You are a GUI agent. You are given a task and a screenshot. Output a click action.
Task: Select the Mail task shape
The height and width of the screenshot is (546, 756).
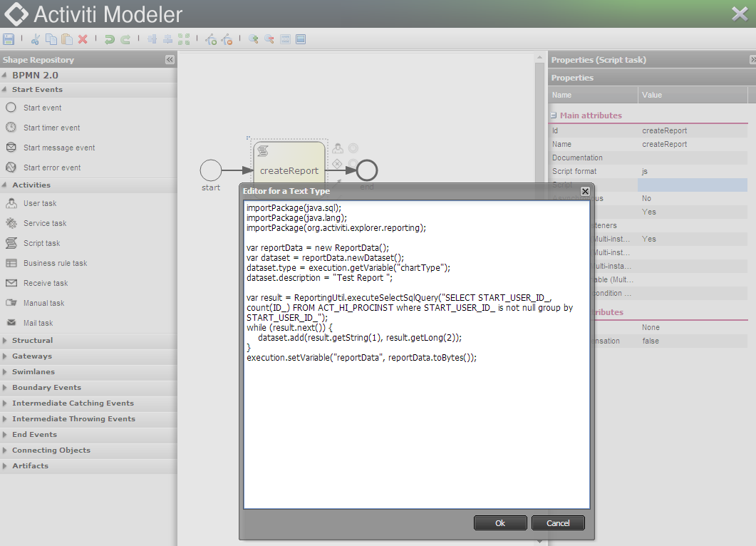(x=38, y=323)
